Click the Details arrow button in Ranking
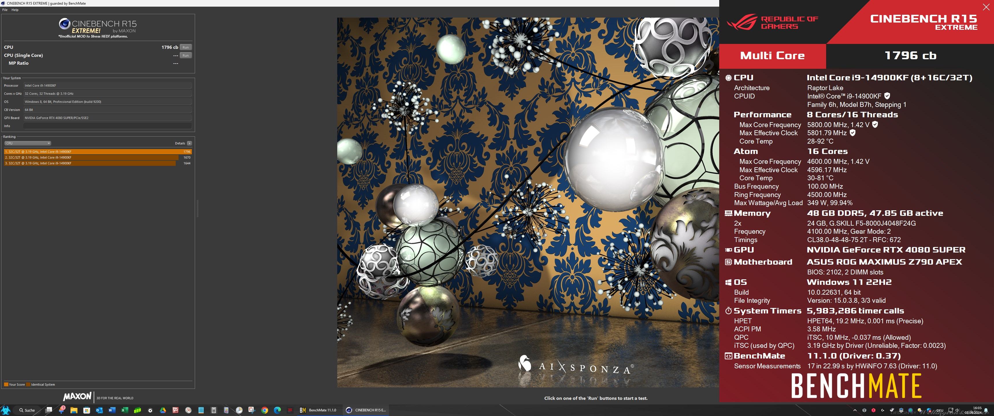 (x=190, y=143)
